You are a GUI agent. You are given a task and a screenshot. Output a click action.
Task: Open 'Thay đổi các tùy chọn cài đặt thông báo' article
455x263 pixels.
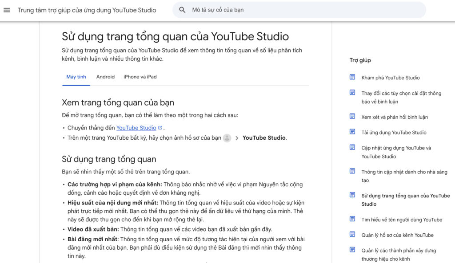pyautogui.click(x=401, y=97)
